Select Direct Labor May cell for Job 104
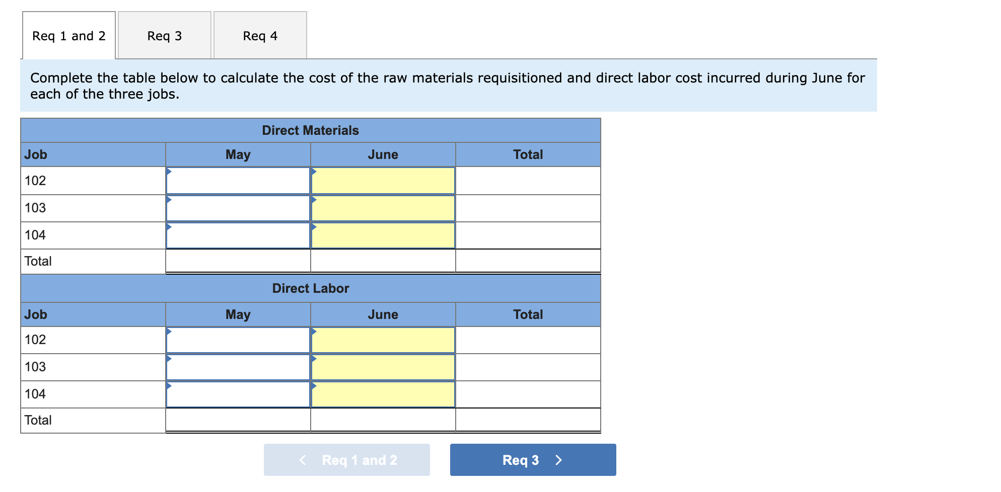This screenshot has width=1001, height=492. [x=238, y=394]
